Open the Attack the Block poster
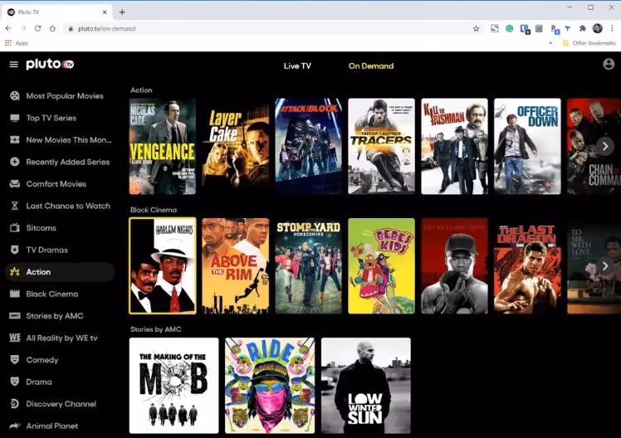The width and height of the screenshot is (621, 438). (x=309, y=146)
